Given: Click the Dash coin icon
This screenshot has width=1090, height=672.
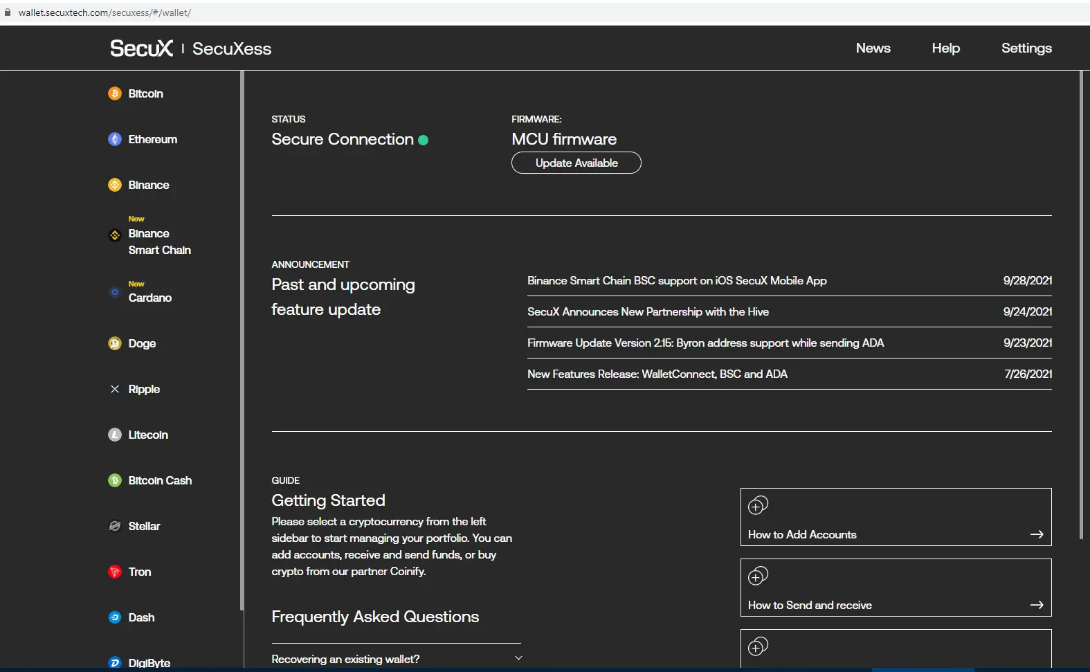Looking at the screenshot, I should coord(115,617).
